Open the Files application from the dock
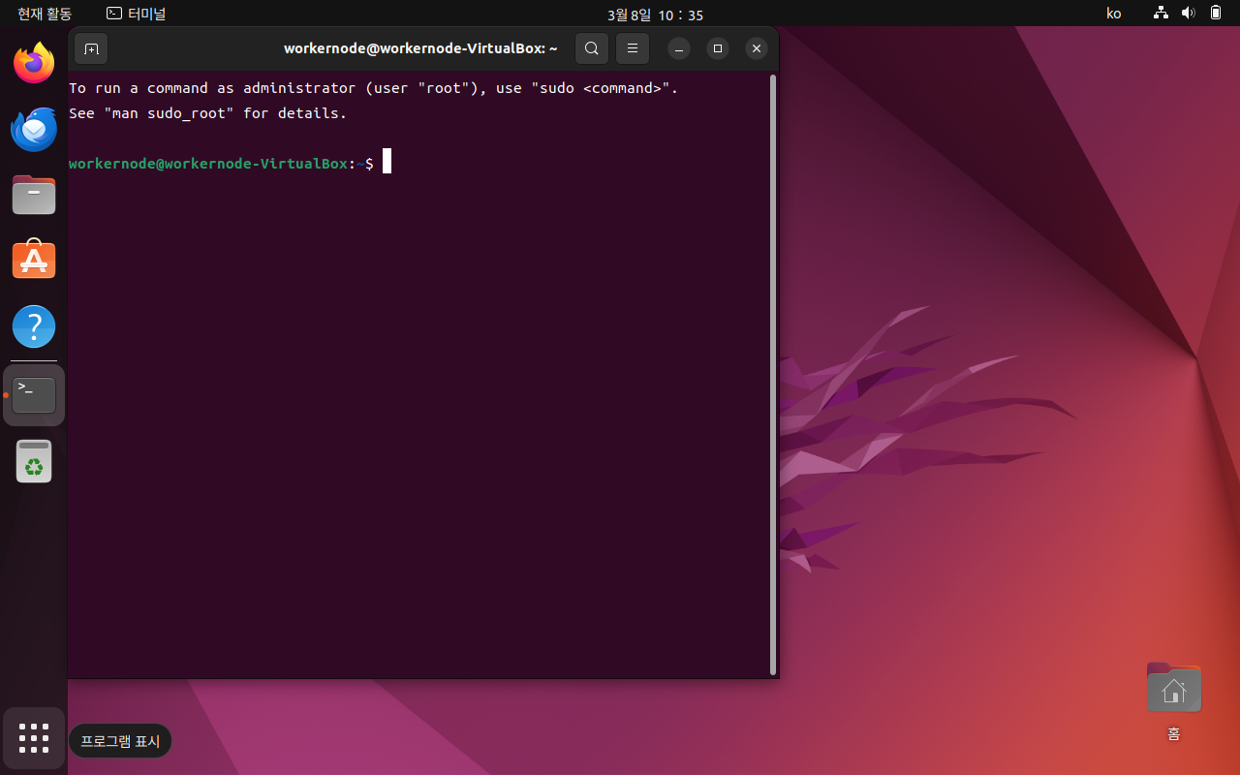Screen dimensions: 1240x775 tap(34, 195)
